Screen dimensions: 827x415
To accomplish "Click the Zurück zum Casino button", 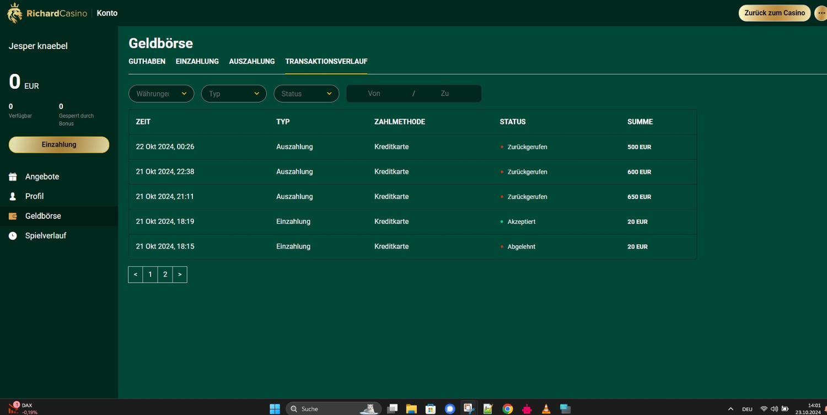I will (775, 13).
